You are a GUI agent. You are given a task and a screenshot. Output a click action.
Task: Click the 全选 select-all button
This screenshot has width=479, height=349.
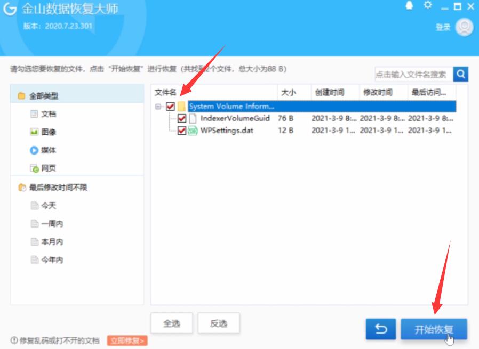point(172,323)
